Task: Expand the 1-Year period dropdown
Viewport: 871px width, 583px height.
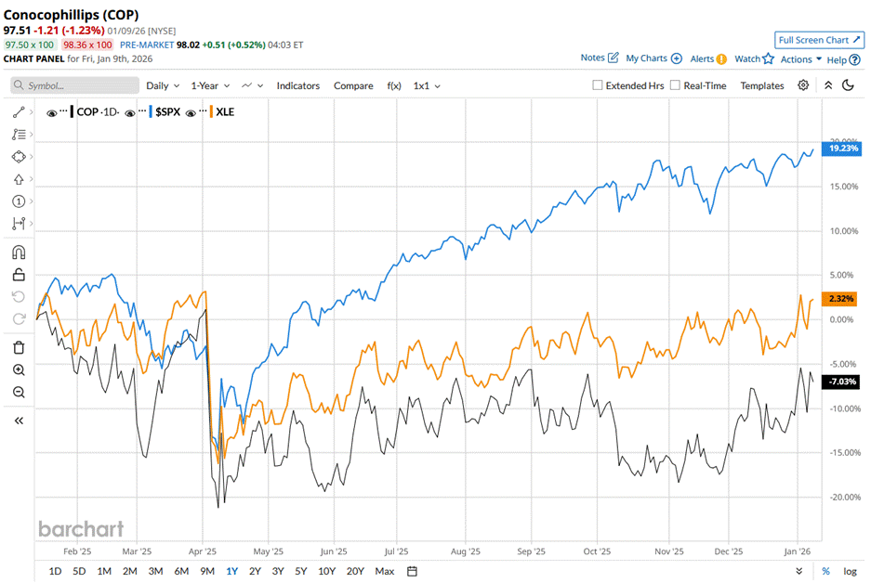Action: point(210,85)
